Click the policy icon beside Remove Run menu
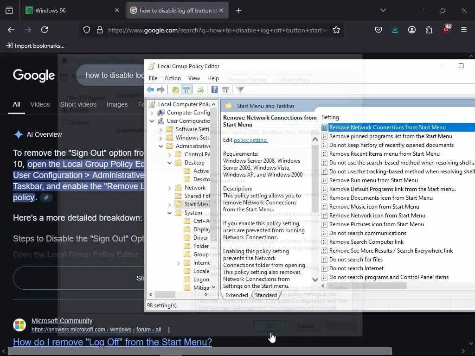This screenshot has height=356, width=475. (324, 180)
